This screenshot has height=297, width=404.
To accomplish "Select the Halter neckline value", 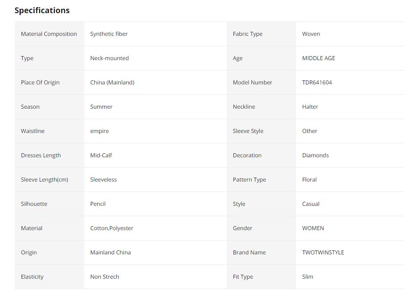I will pos(310,107).
